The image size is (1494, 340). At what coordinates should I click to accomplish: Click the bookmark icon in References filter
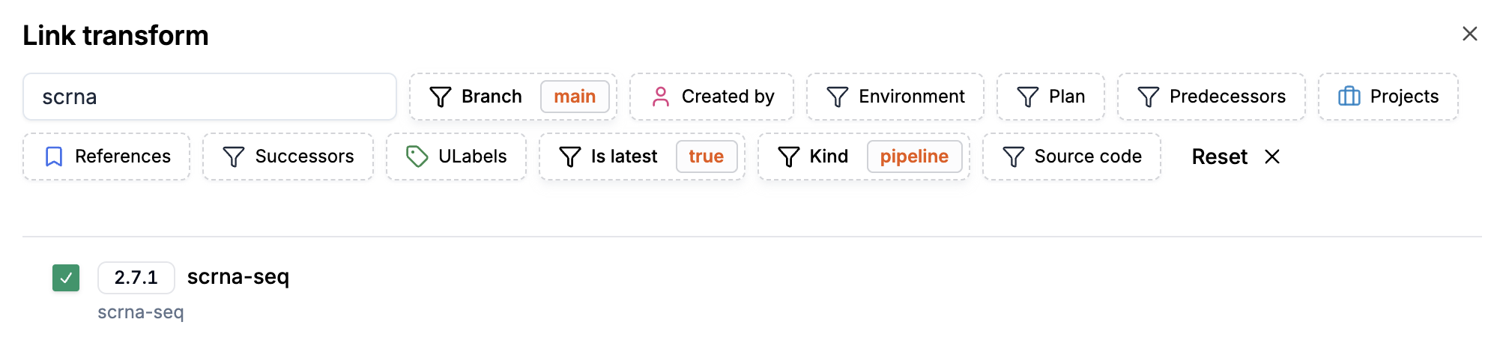[54, 157]
